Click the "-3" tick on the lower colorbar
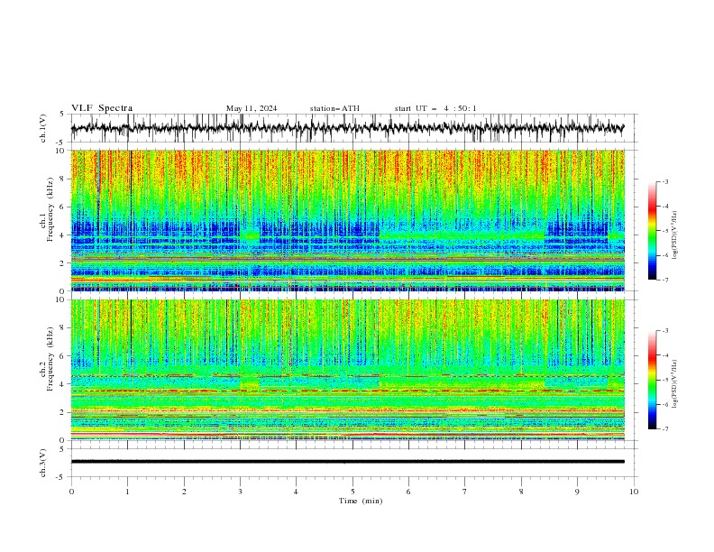The height and width of the screenshot is (552, 714). coord(664,331)
